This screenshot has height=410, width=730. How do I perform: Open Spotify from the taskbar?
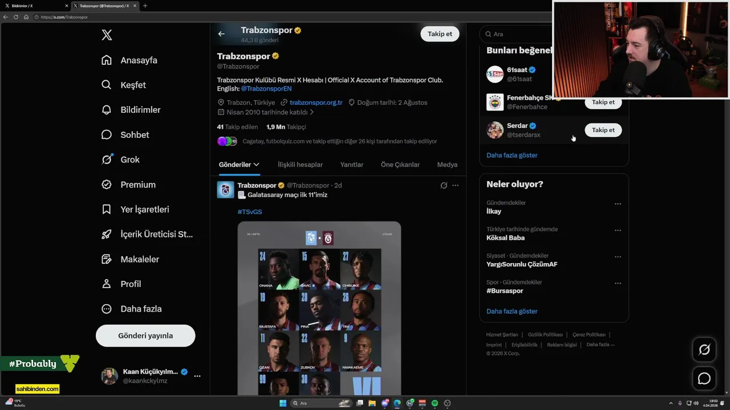click(x=435, y=403)
